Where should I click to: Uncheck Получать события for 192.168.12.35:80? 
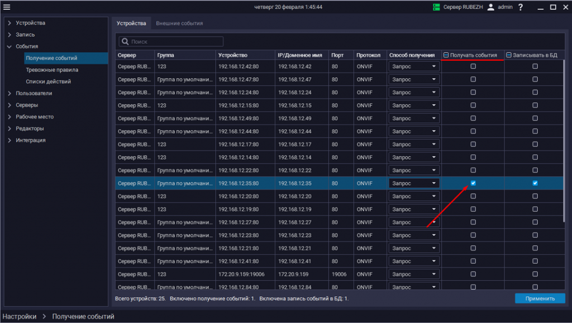[x=473, y=183]
